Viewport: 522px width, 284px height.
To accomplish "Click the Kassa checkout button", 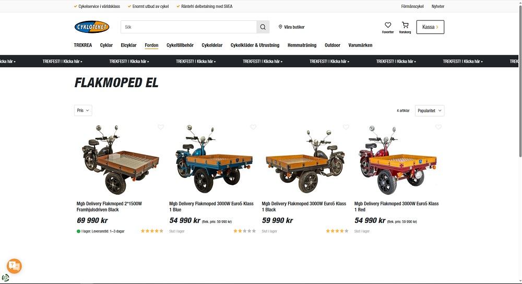I will coord(430,27).
